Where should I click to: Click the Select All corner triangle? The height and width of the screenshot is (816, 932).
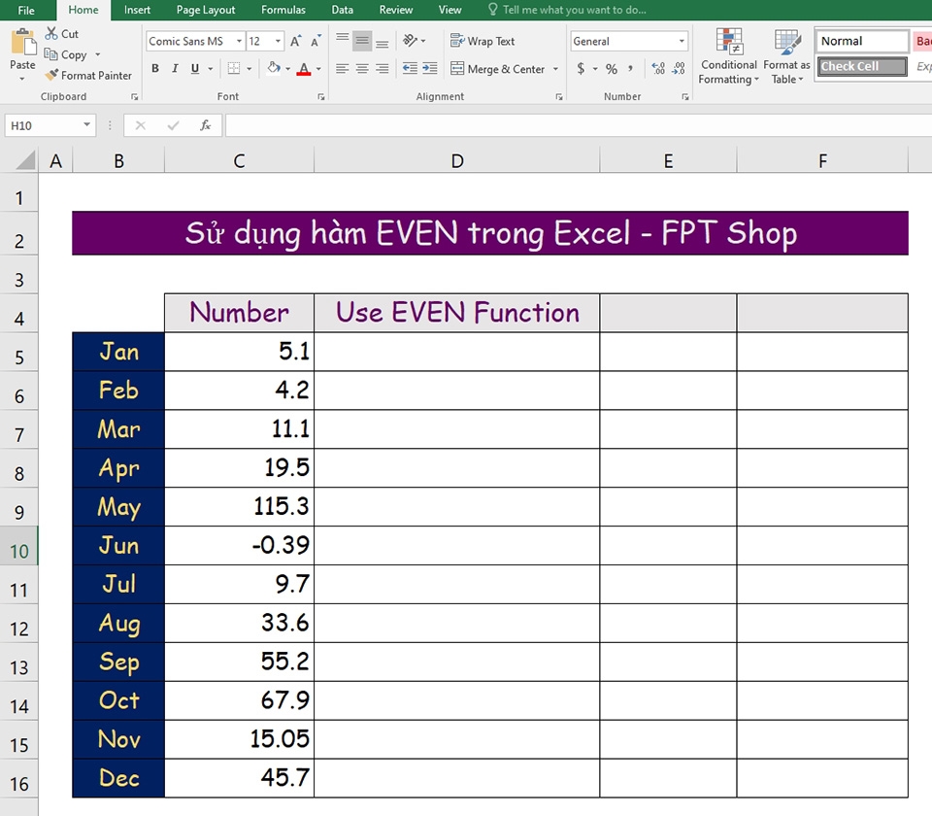point(25,160)
